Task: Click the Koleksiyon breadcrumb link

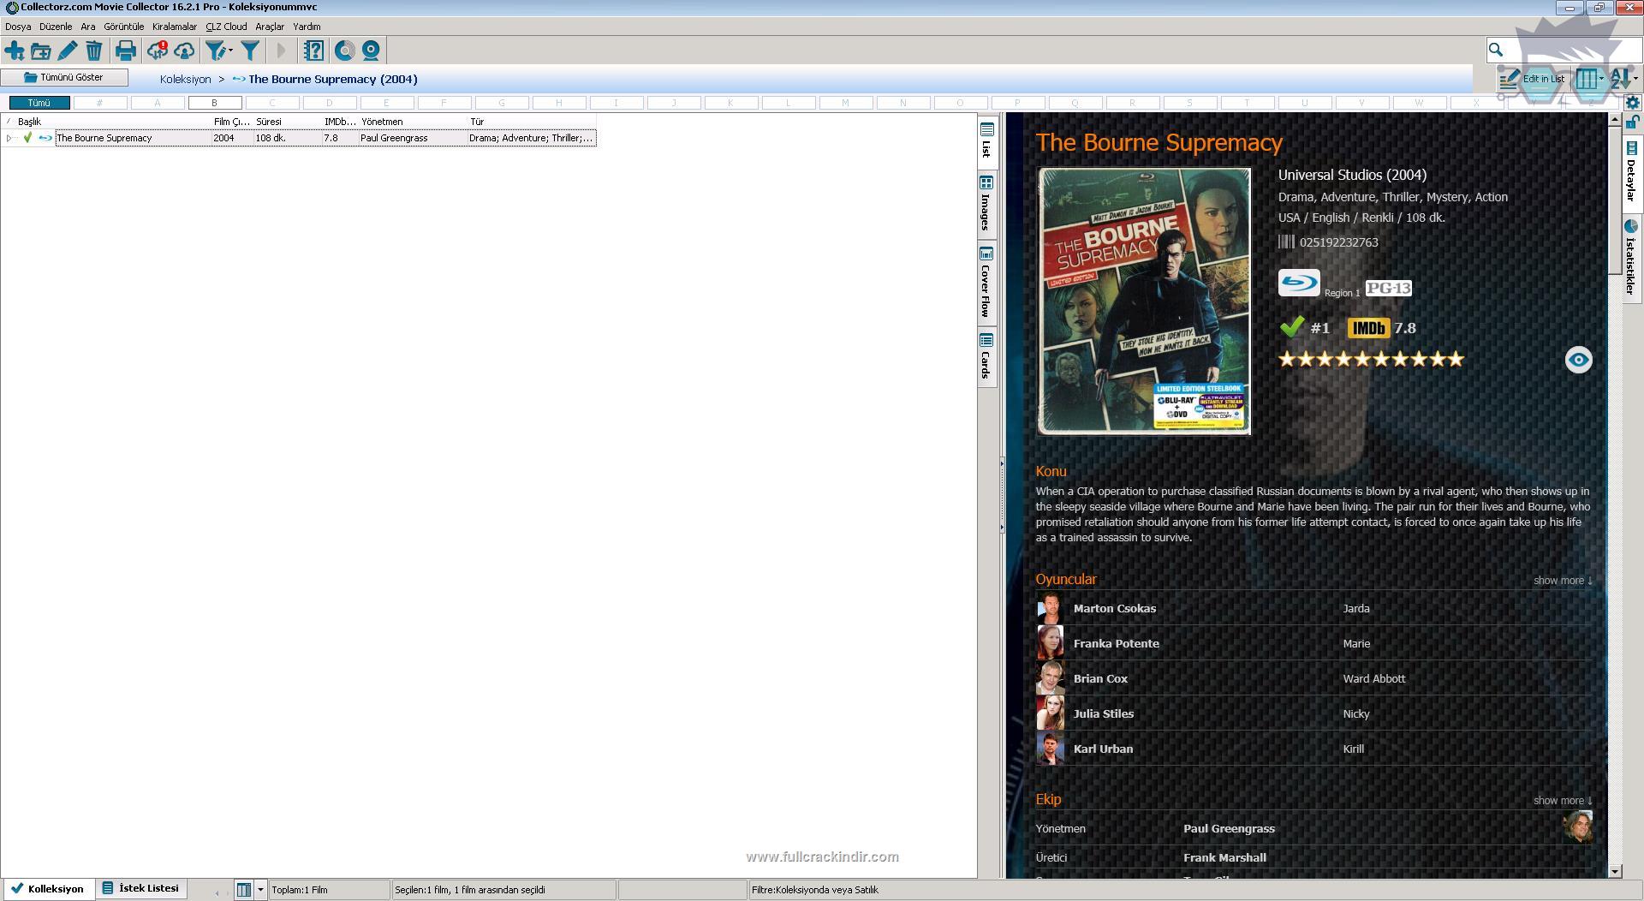Action: 185,79
